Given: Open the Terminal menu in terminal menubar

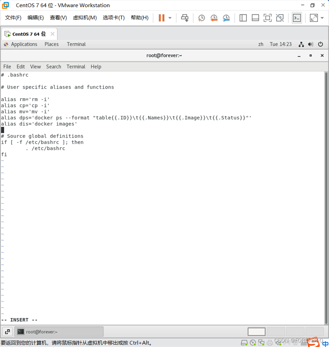Looking at the screenshot, I should click(76, 67).
